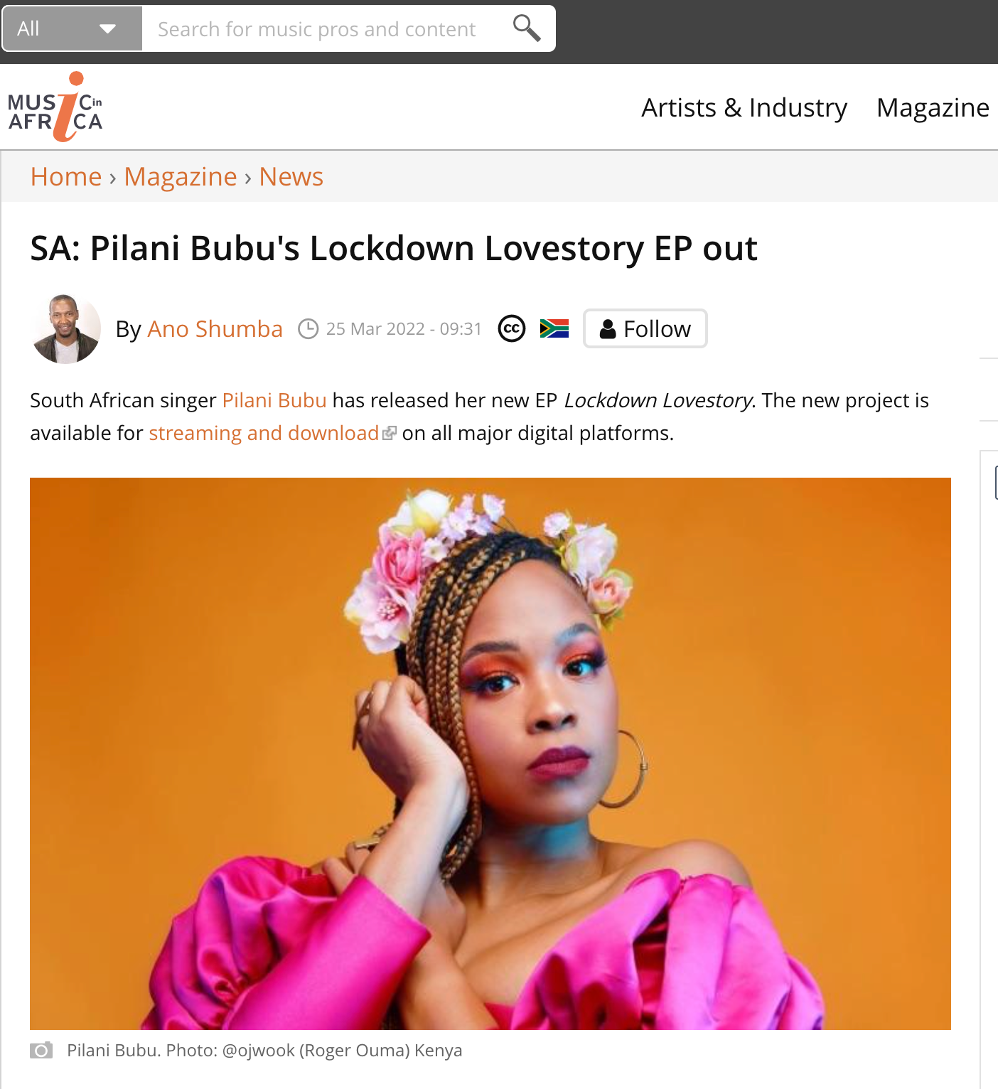Open the Magazine menu item
The height and width of the screenshot is (1089, 998).
tap(933, 108)
